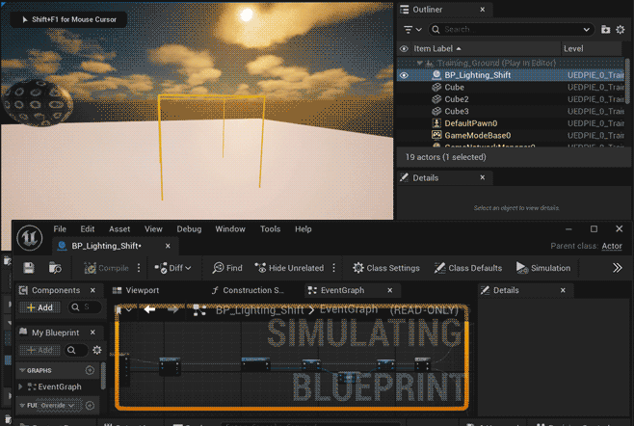The height and width of the screenshot is (426, 634).
Task: Add a new graph with the plus icon
Action: [x=90, y=370]
